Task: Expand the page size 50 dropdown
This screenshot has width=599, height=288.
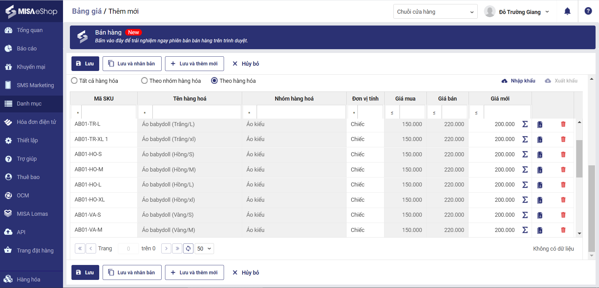Action: (x=204, y=248)
